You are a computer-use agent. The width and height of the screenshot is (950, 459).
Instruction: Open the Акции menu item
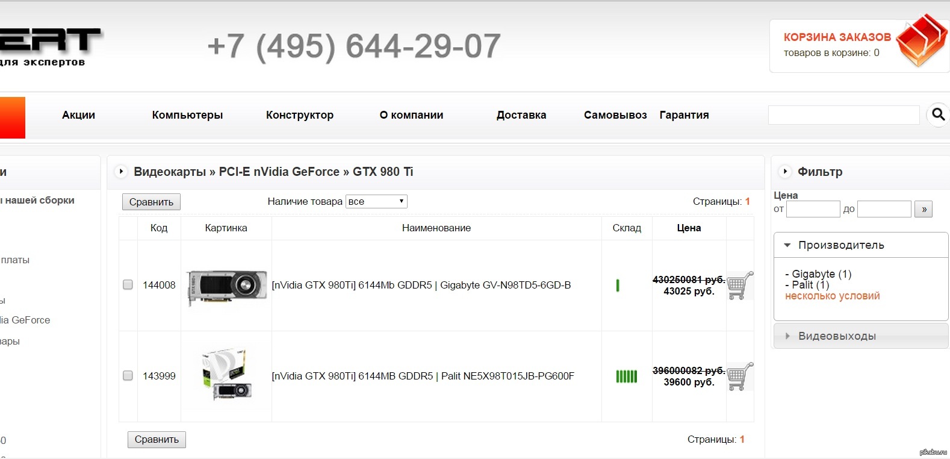(x=79, y=115)
